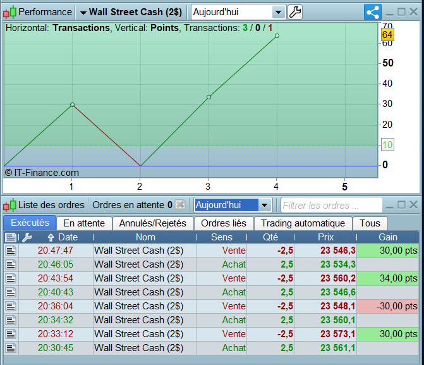Click the Filtrer les ordres input field
The width and height of the screenshot is (424, 365).
point(332,206)
